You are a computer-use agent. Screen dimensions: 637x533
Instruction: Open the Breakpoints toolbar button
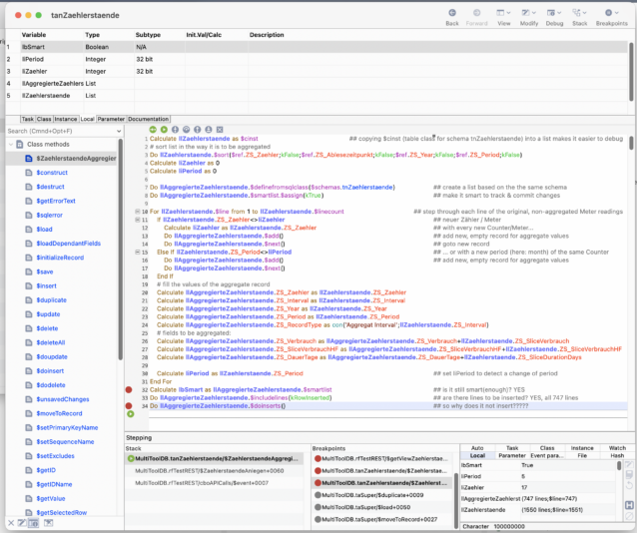[611, 13]
